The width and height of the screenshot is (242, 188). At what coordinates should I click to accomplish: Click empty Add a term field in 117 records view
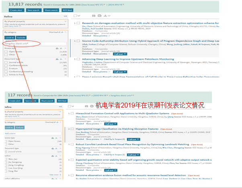tap(33, 133)
